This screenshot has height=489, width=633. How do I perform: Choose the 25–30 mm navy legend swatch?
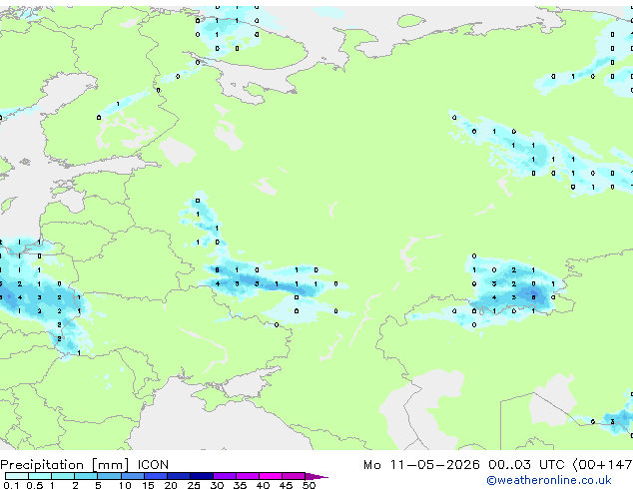pyautogui.click(x=201, y=476)
